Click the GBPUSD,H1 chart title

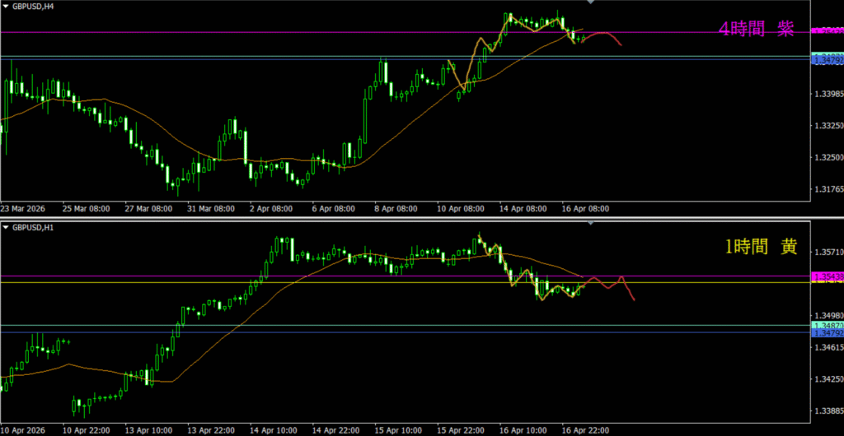[34, 226]
